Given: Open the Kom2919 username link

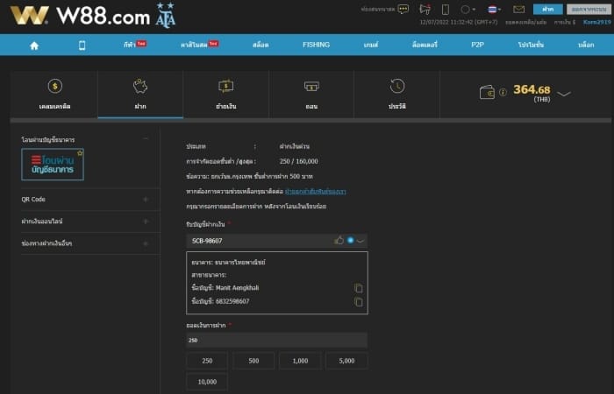Looking at the screenshot, I should coord(596,22).
